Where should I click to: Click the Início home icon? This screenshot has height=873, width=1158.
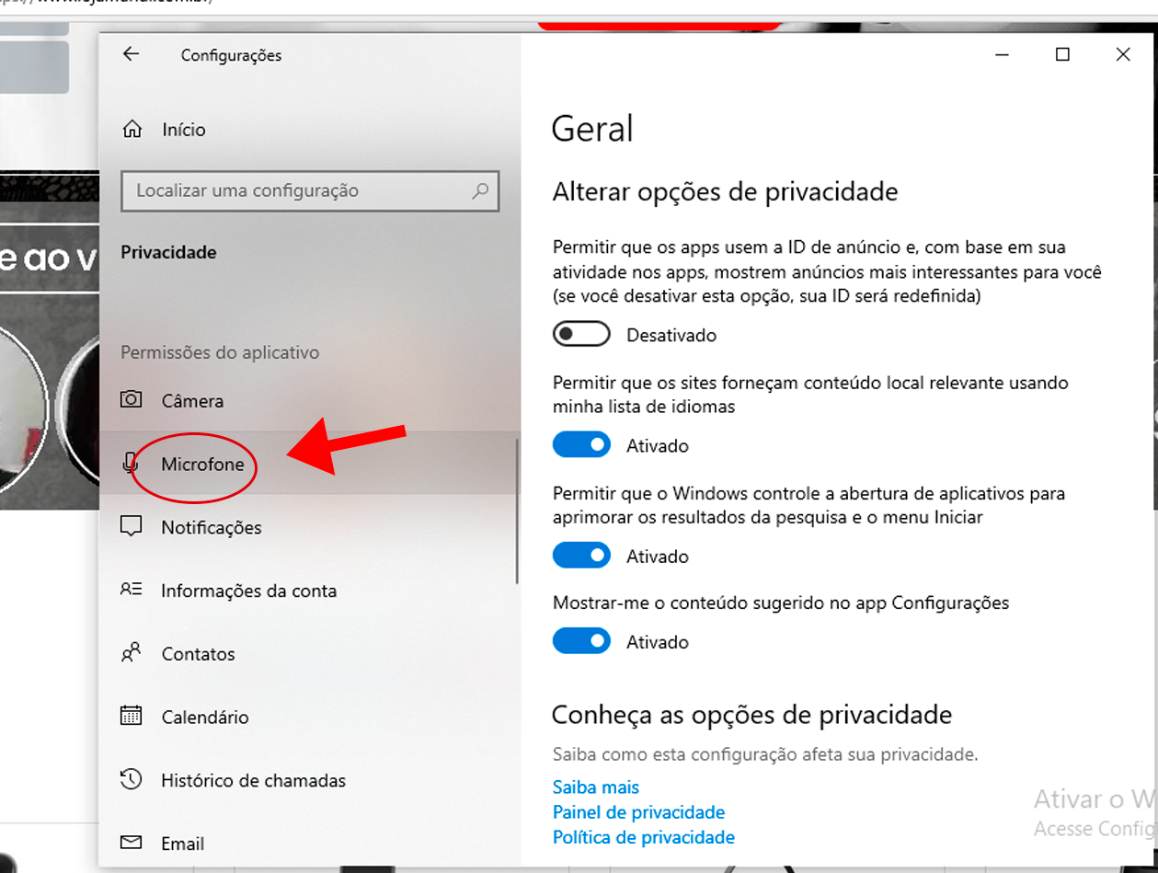(132, 129)
